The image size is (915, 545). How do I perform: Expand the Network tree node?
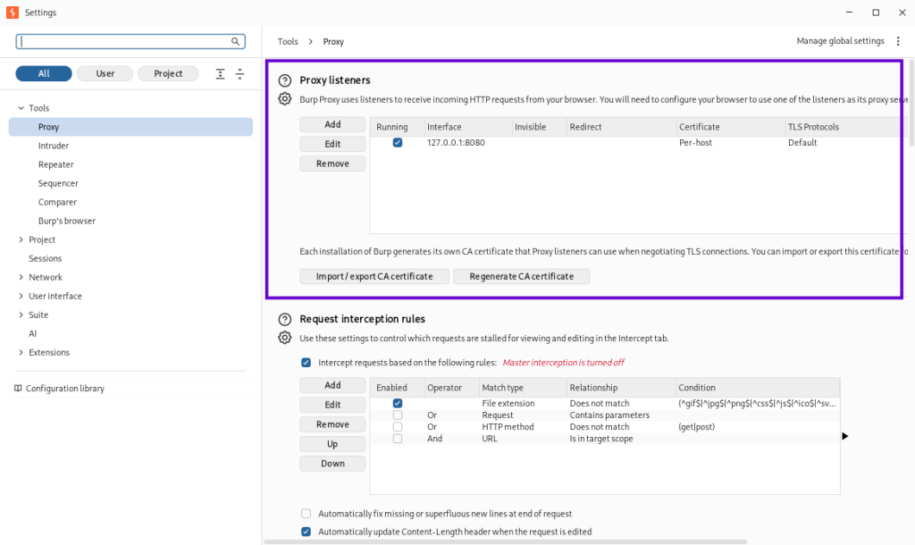pyautogui.click(x=21, y=277)
